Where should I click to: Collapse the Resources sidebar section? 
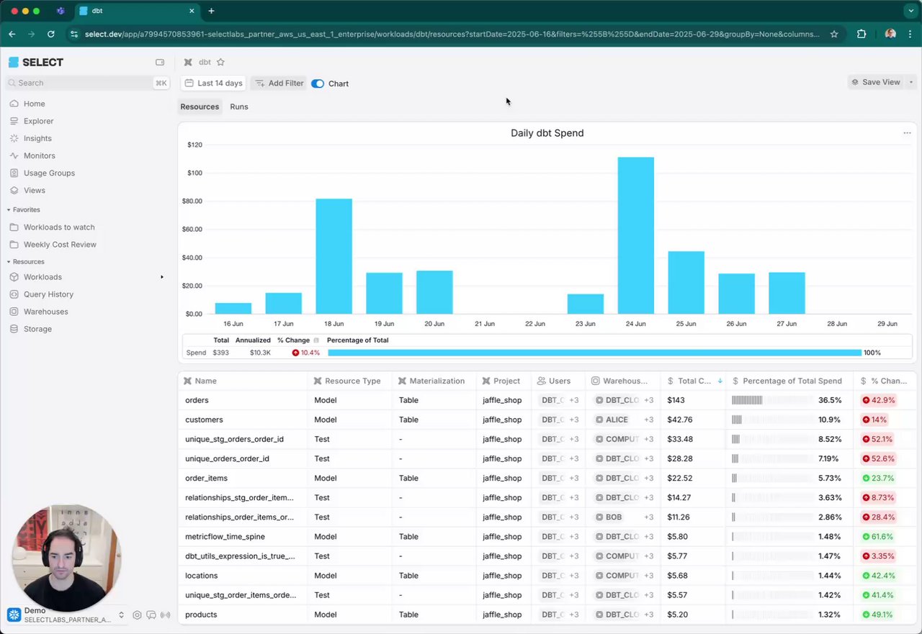pyautogui.click(x=26, y=262)
